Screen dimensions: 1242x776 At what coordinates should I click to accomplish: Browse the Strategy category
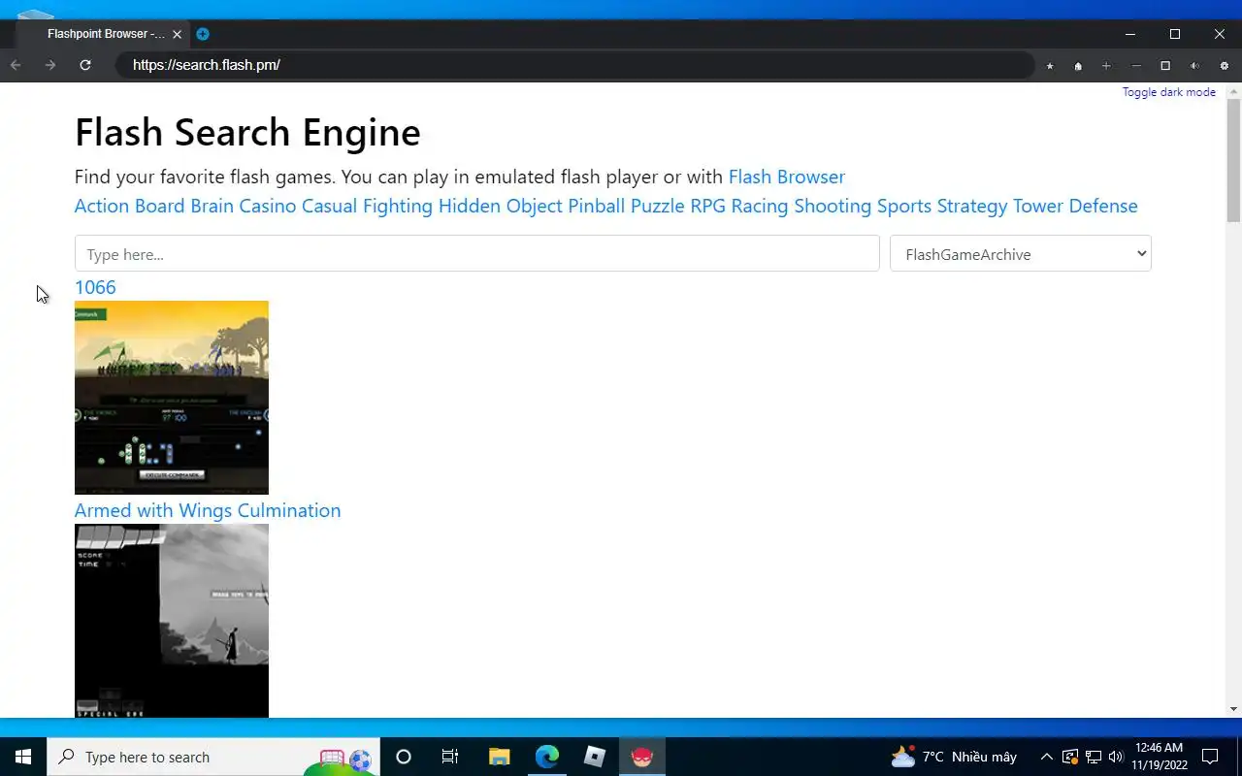click(x=972, y=206)
